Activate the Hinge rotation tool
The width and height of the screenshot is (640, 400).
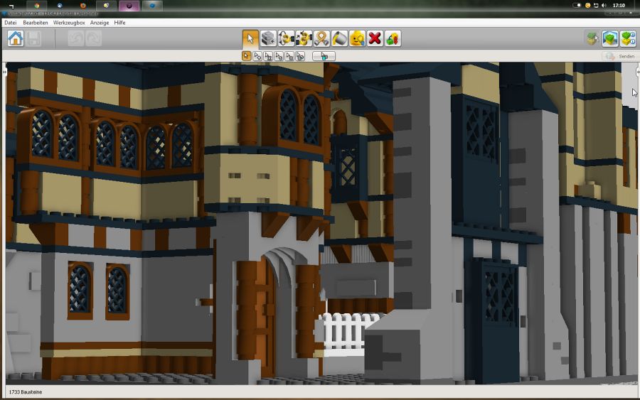tap(286, 38)
